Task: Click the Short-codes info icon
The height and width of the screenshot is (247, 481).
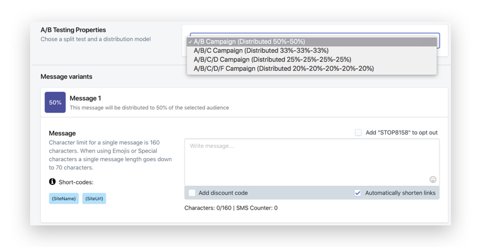Action: coord(52,181)
